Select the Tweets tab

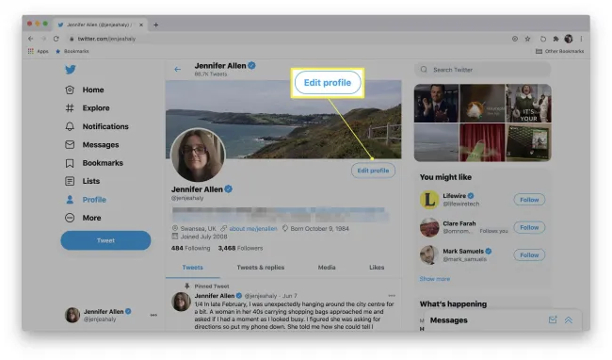[x=192, y=268]
